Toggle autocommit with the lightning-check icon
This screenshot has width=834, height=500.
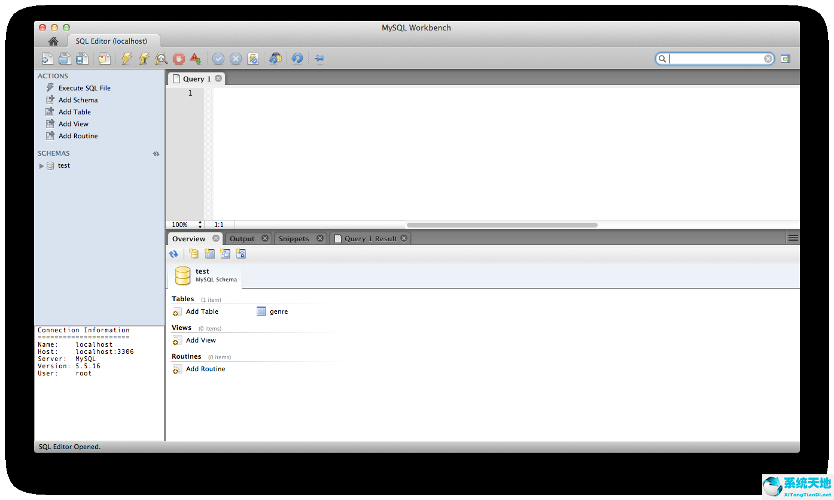252,58
